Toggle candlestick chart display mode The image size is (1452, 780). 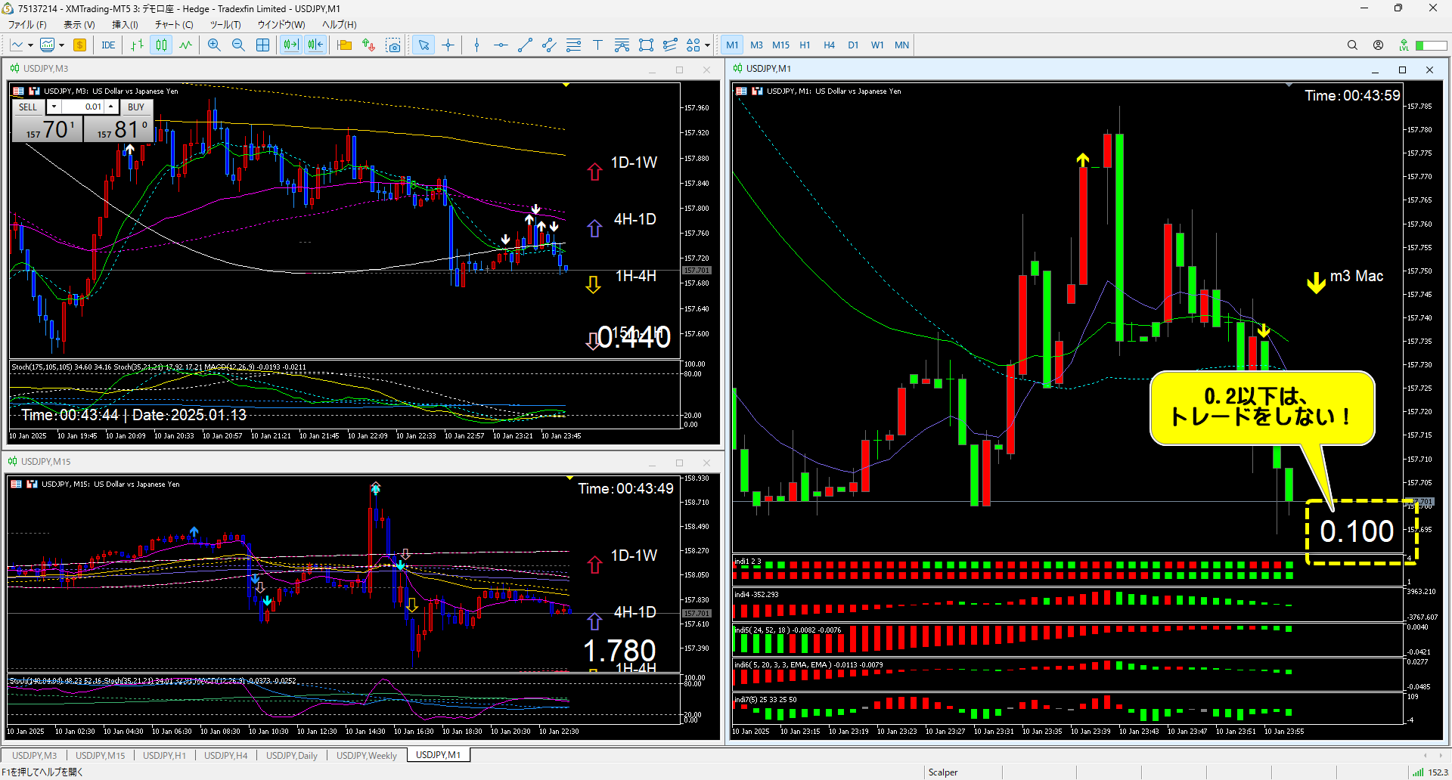(x=161, y=45)
